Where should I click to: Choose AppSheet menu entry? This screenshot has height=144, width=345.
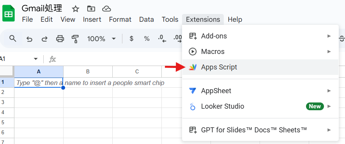260,90
